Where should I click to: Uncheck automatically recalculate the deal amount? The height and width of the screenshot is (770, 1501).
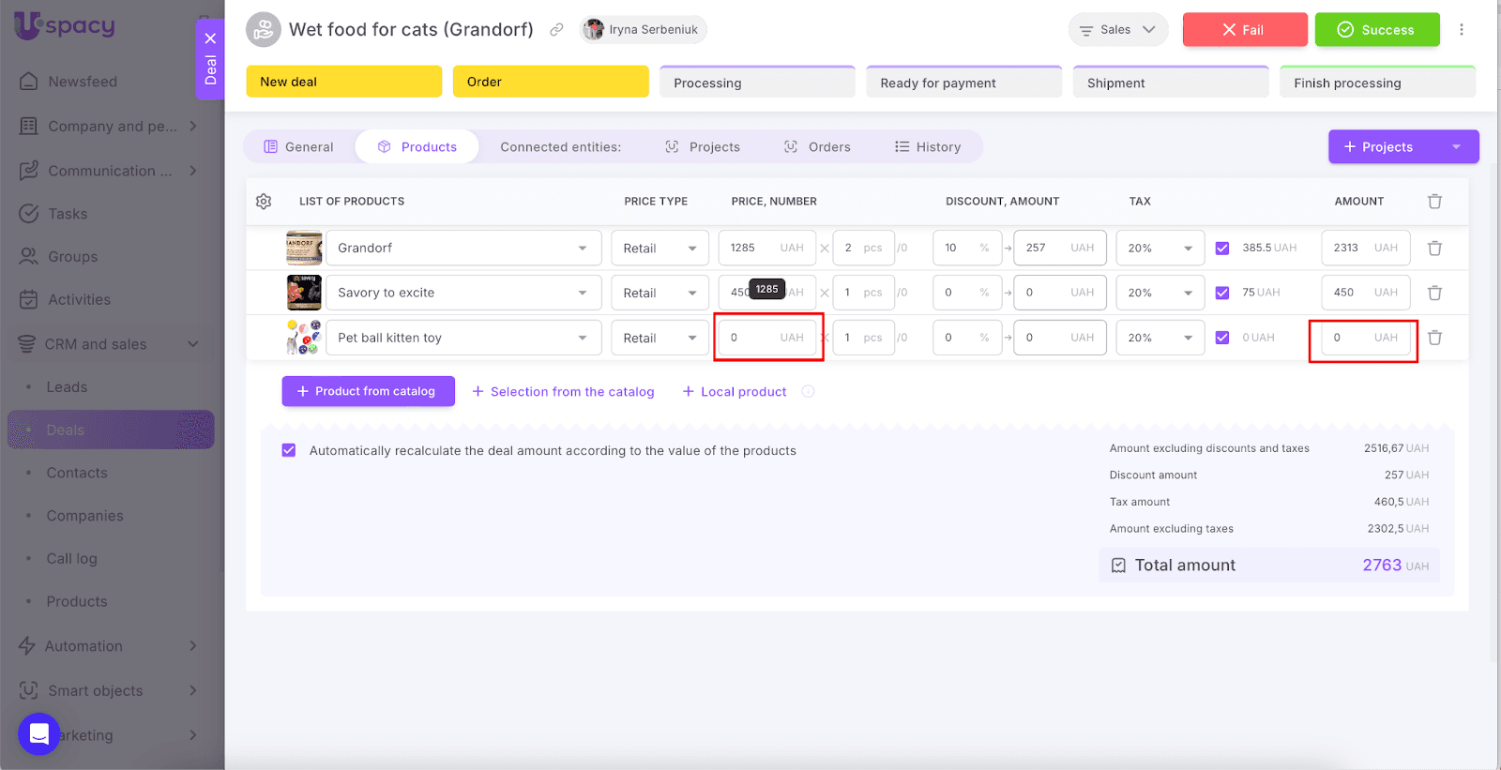(x=289, y=450)
